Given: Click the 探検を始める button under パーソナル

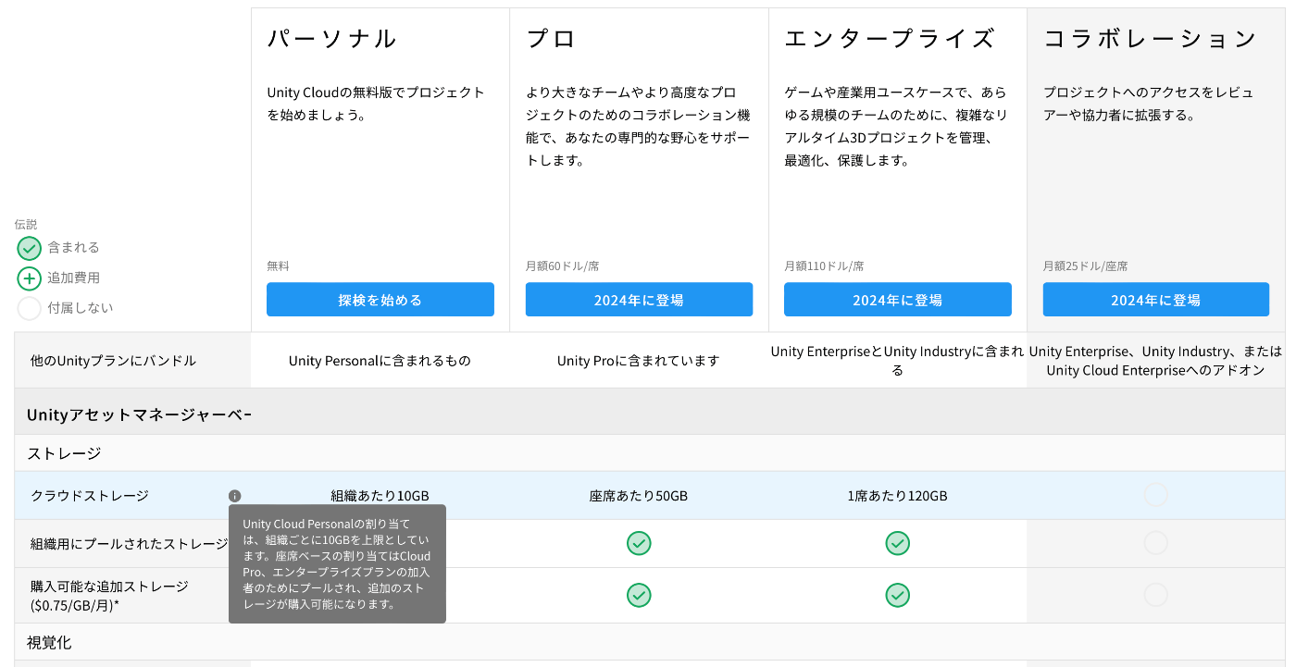Looking at the screenshot, I should point(380,300).
